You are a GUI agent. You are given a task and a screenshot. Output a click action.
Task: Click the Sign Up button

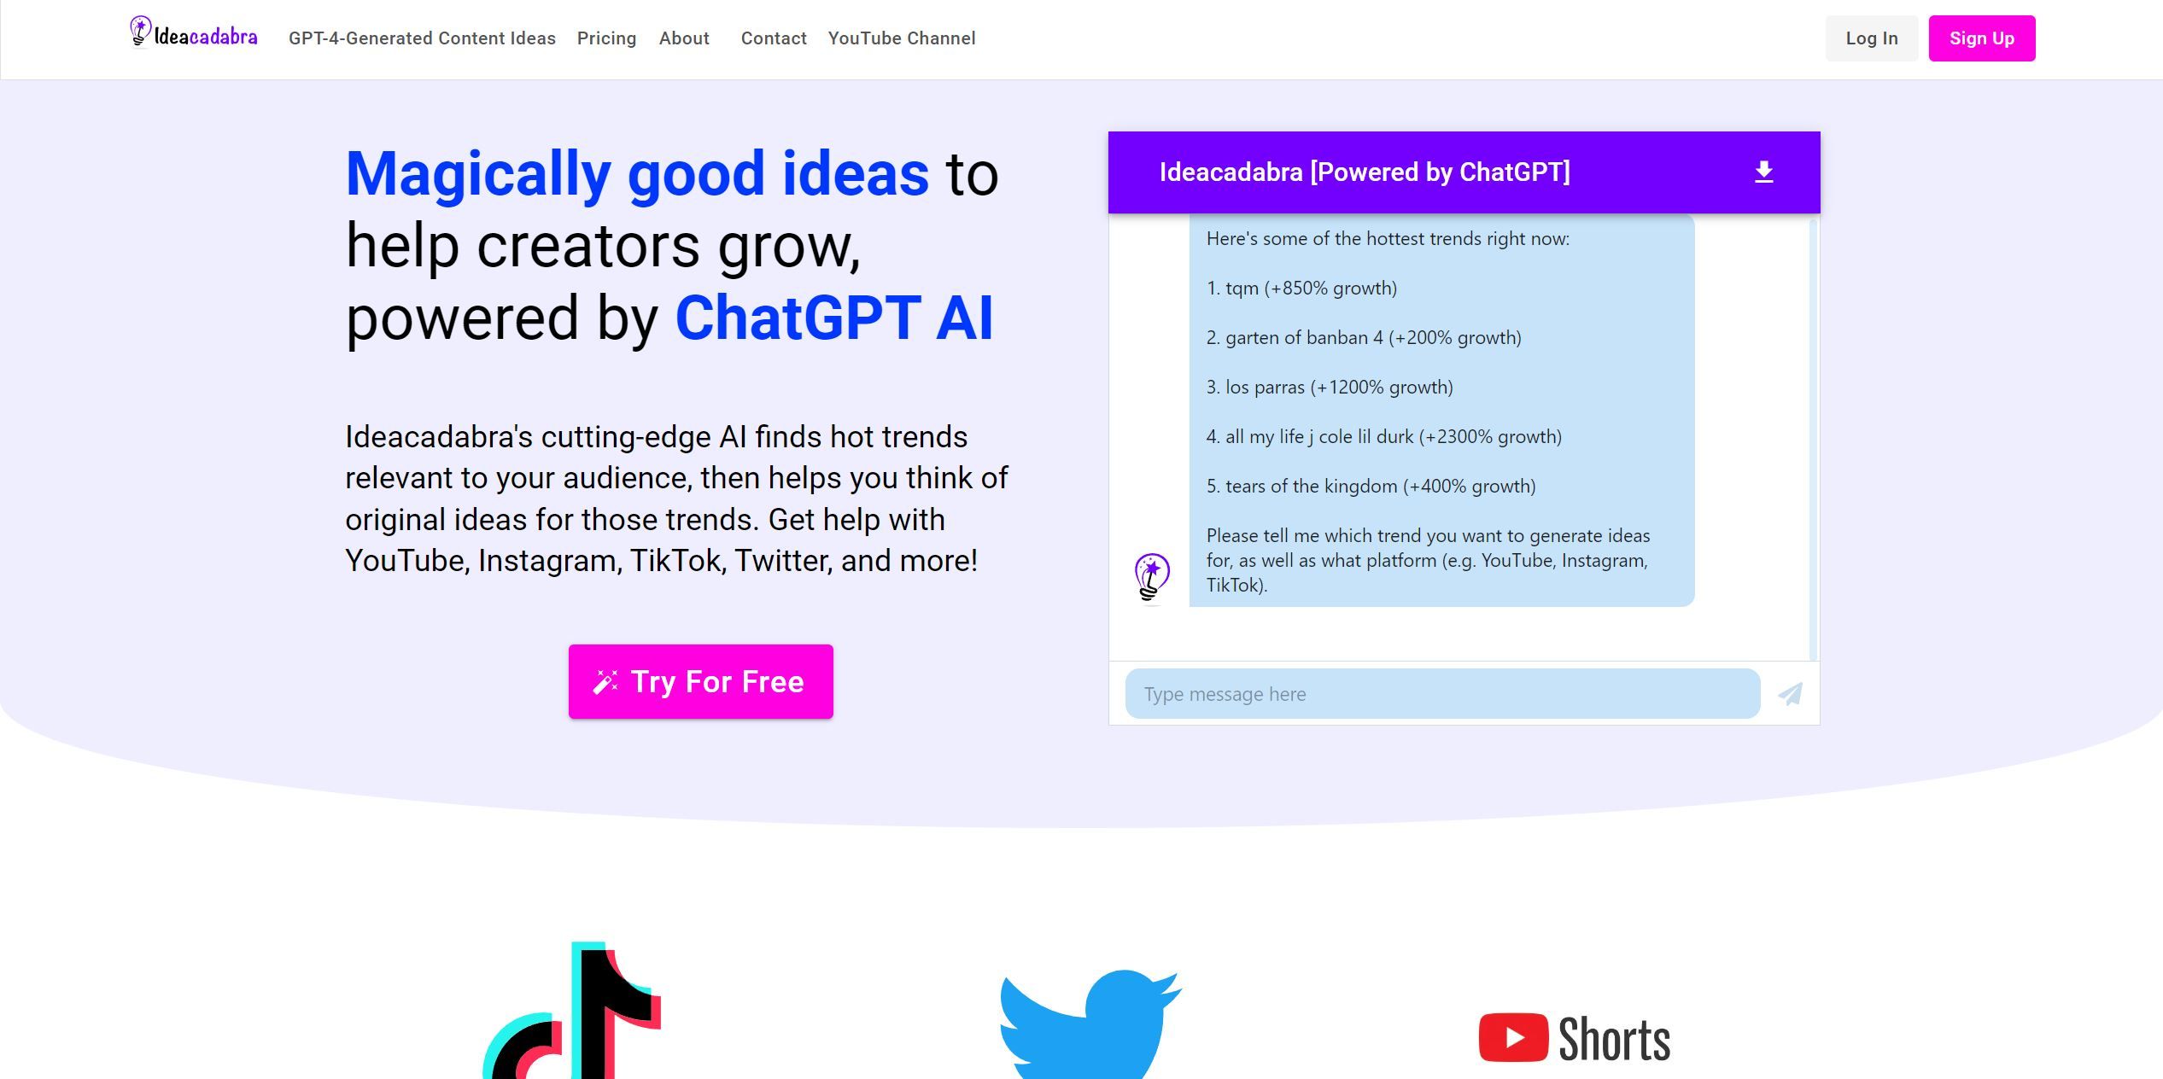[1981, 38]
